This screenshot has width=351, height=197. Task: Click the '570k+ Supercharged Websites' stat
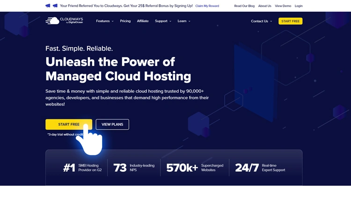click(195, 168)
